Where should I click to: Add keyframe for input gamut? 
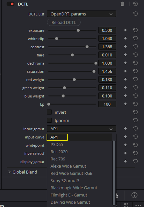(125, 128)
